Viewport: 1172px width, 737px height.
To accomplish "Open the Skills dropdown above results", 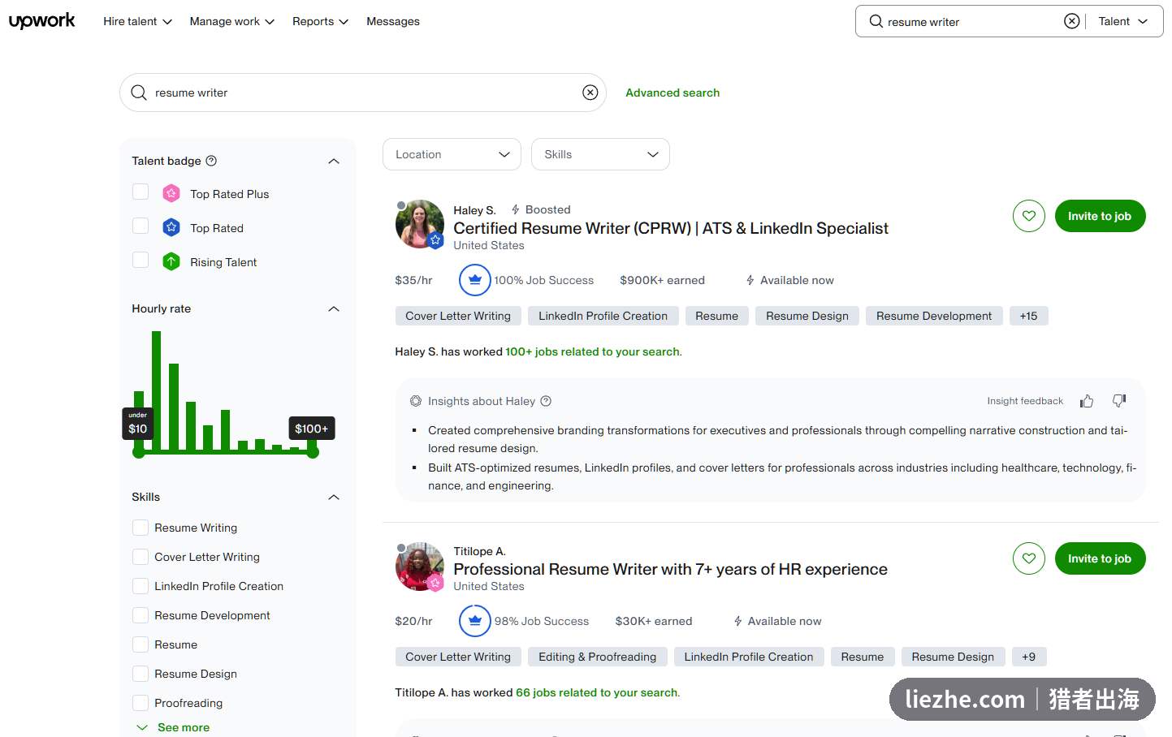I will (x=600, y=154).
